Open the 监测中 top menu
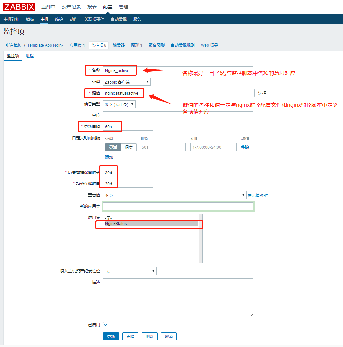Screen dimensions: 343x347 (x=48, y=7)
